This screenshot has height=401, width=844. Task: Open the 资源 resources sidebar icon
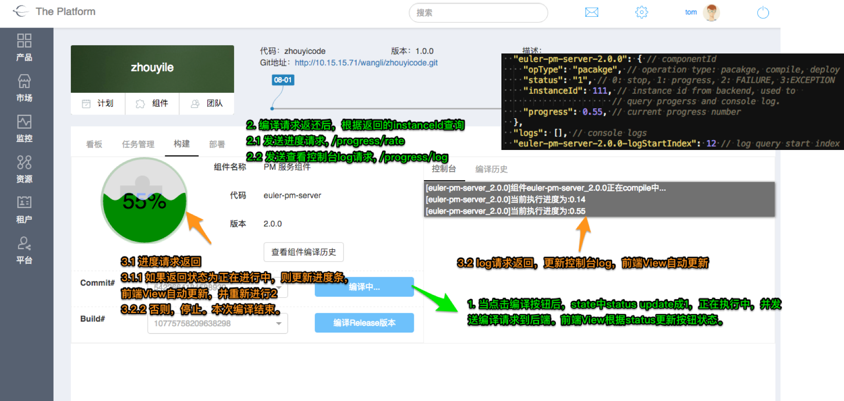(25, 169)
